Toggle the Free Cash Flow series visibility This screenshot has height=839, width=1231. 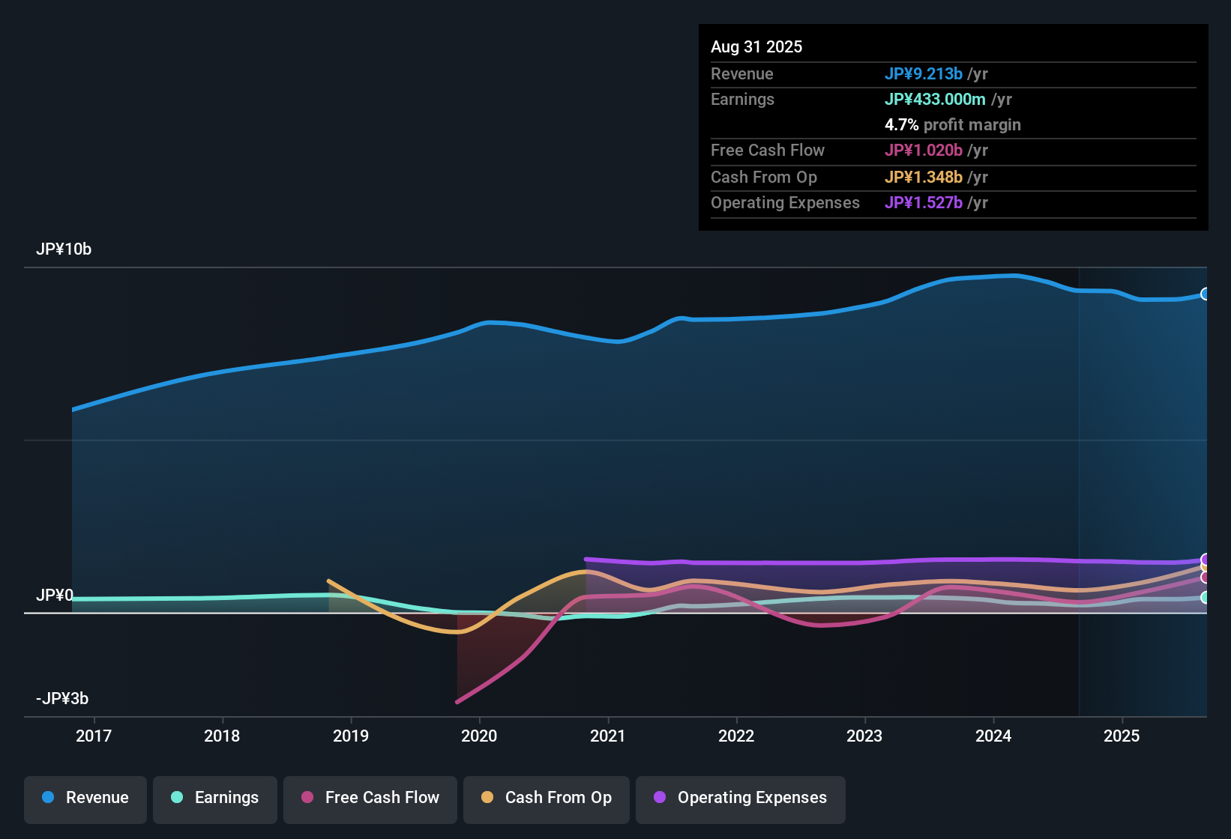point(370,798)
